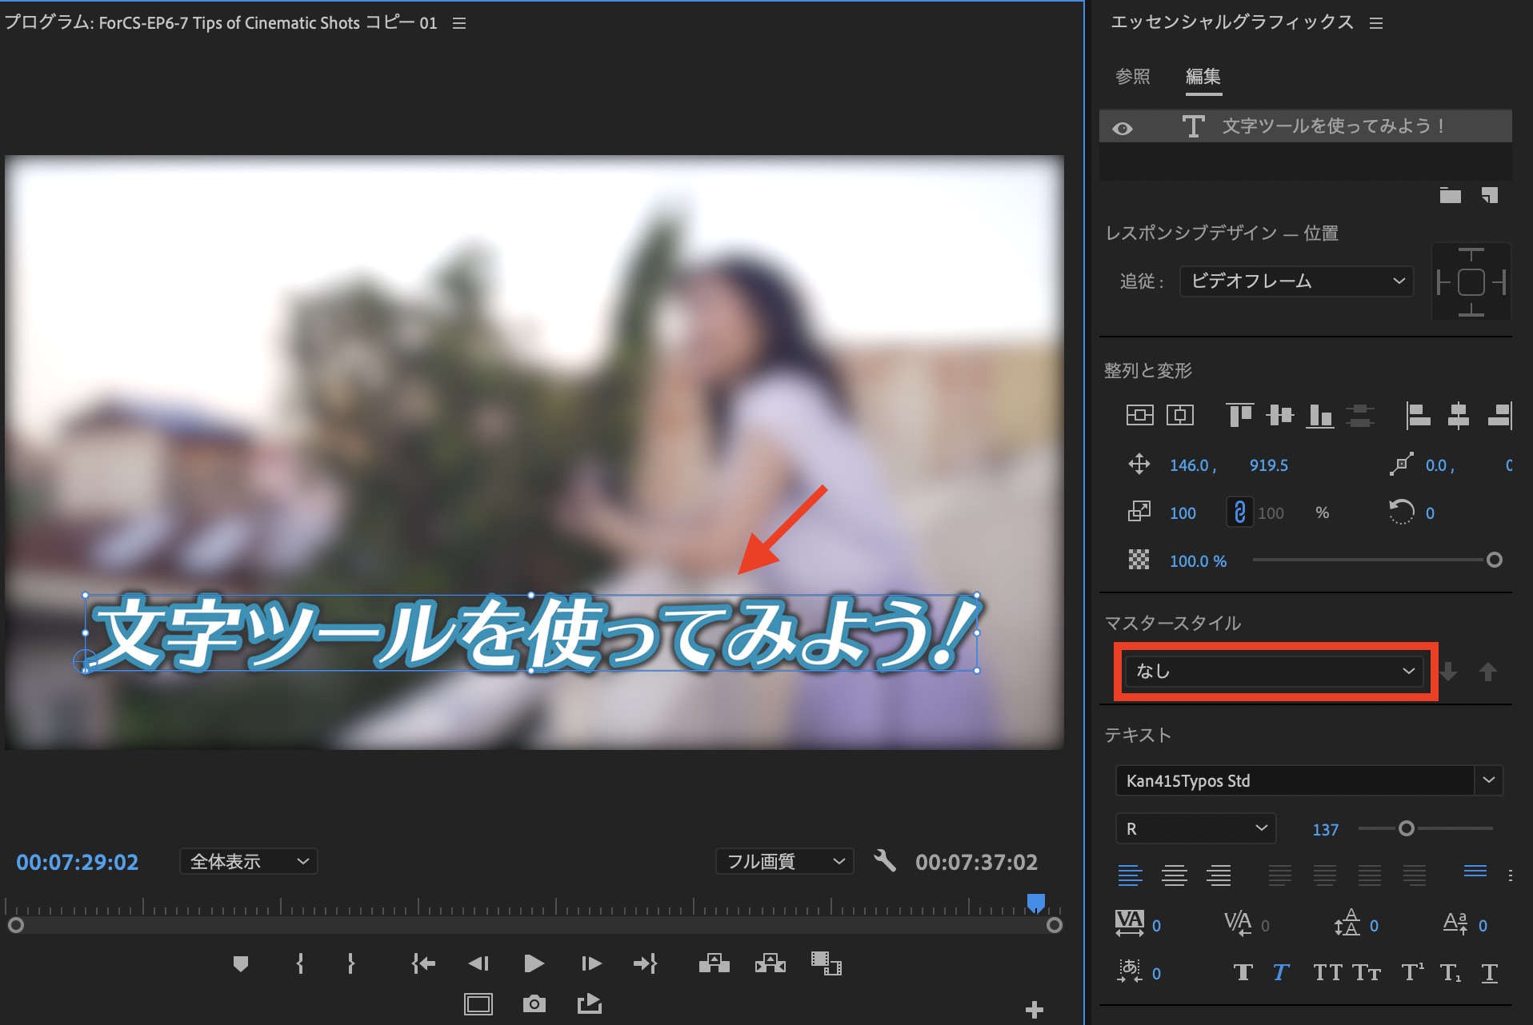Click the create group folder icon
This screenshot has width=1533, height=1025.
point(1450,195)
